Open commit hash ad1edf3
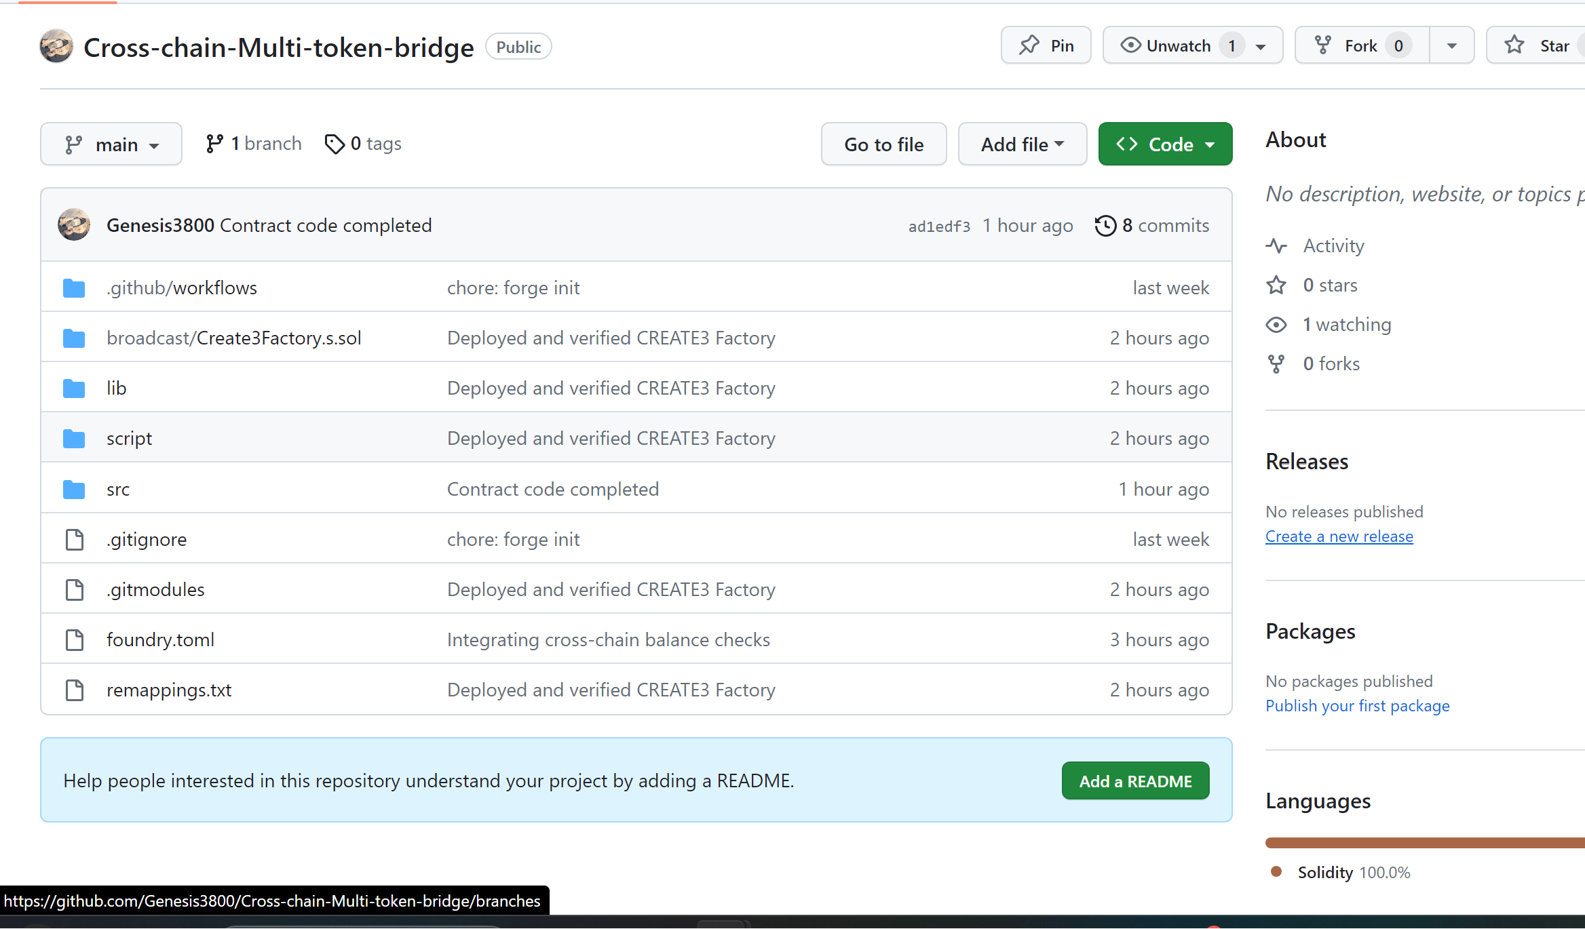This screenshot has height=929, width=1585. pyautogui.click(x=939, y=226)
